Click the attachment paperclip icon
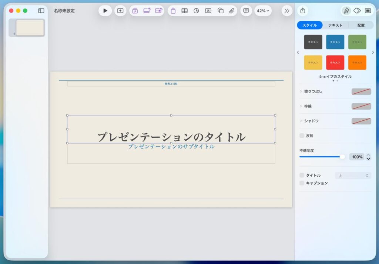 (232, 11)
